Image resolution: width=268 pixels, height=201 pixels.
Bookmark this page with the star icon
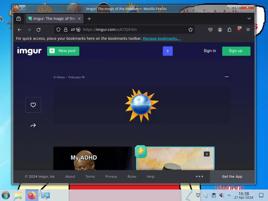[191, 30]
